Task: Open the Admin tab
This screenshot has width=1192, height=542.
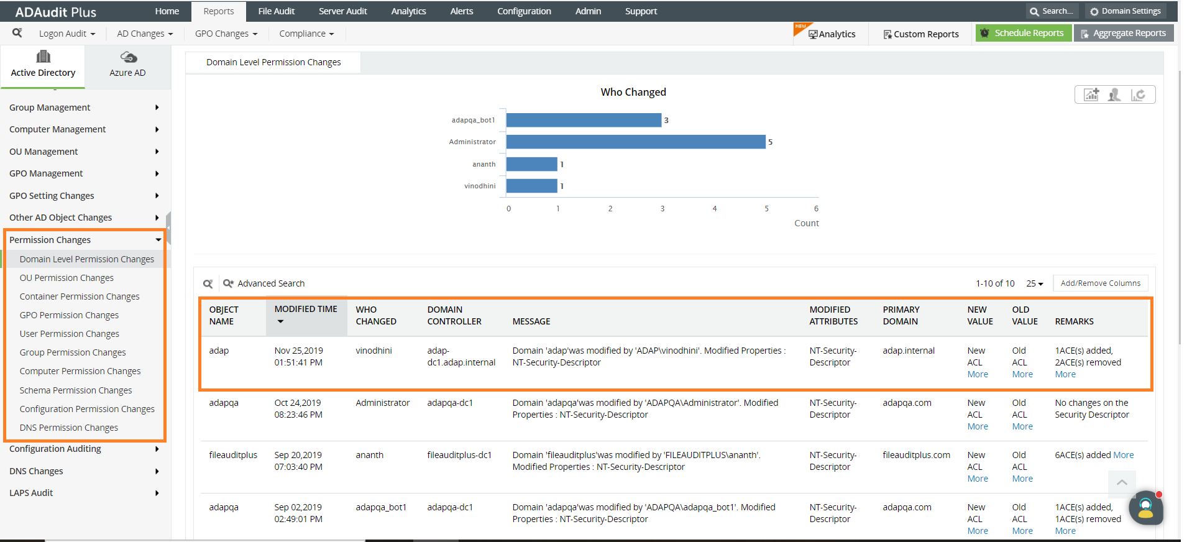Action: 589,11
